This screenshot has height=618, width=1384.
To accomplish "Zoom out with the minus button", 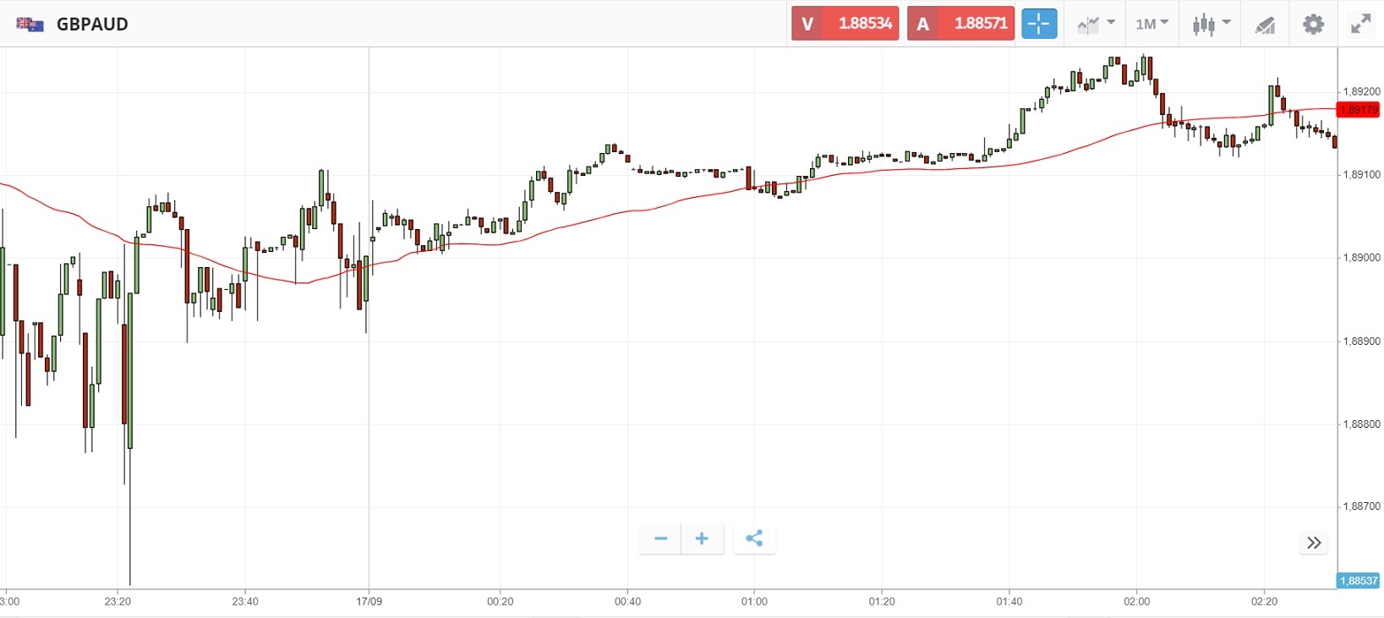I will [x=660, y=539].
